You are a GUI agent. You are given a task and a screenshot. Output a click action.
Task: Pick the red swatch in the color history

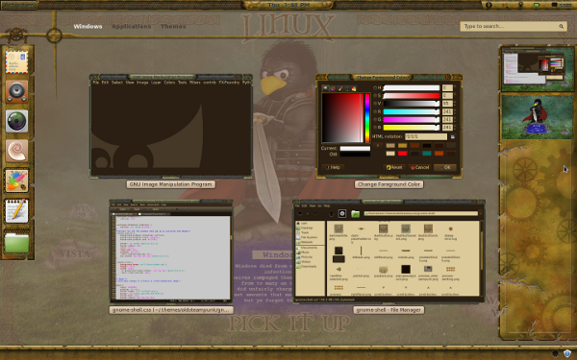[x=402, y=154]
